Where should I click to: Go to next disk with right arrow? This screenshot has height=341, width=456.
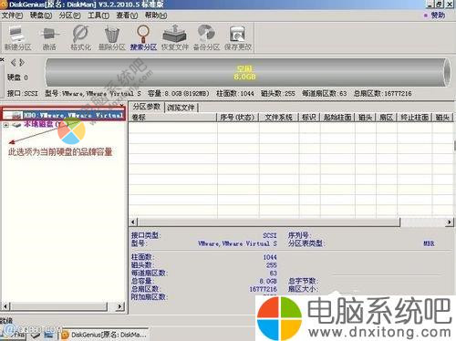pos(22,63)
